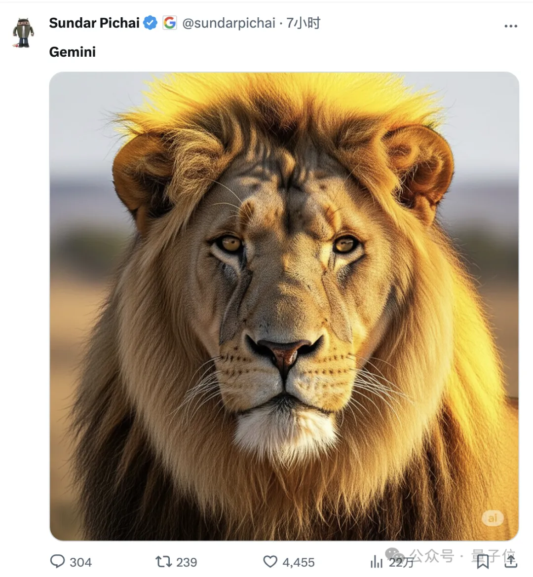Toggle the heart like icon

tap(270, 562)
